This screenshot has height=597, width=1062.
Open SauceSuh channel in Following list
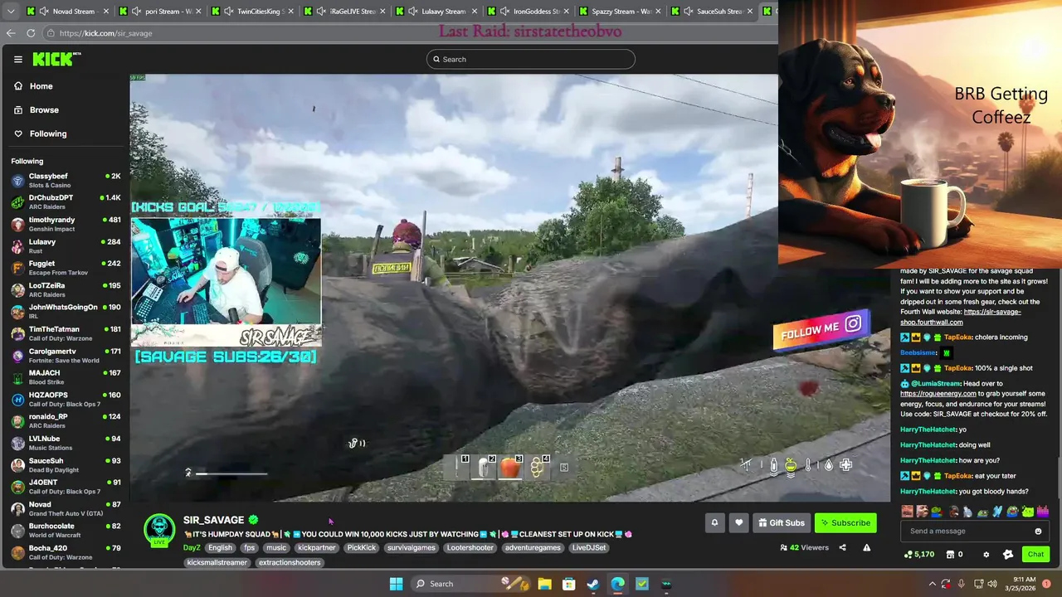65,464
